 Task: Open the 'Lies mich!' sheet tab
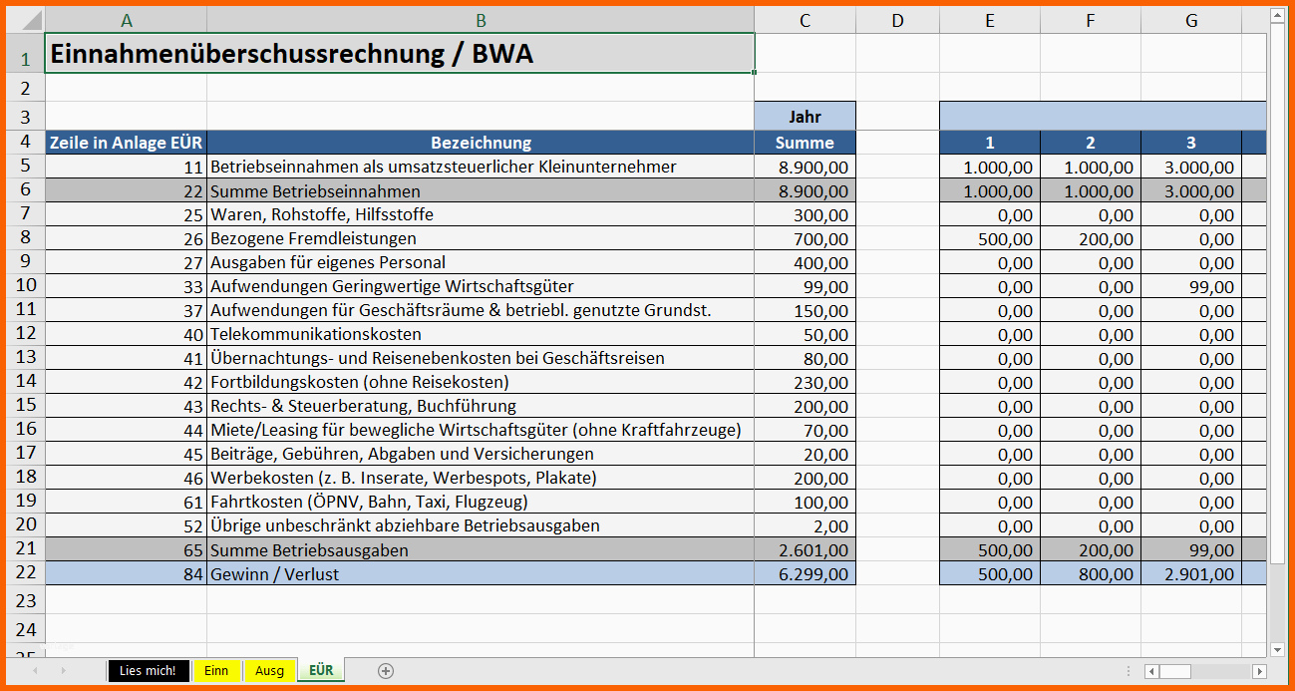(148, 671)
